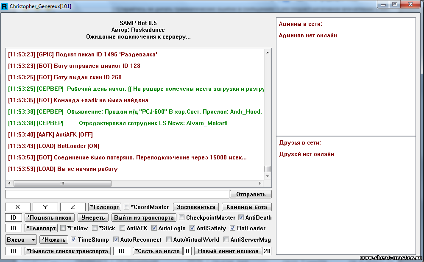Image resolution: width=424 pixels, height=262 pixels.
Task: Click the *Нажать button
Action: coord(53,240)
